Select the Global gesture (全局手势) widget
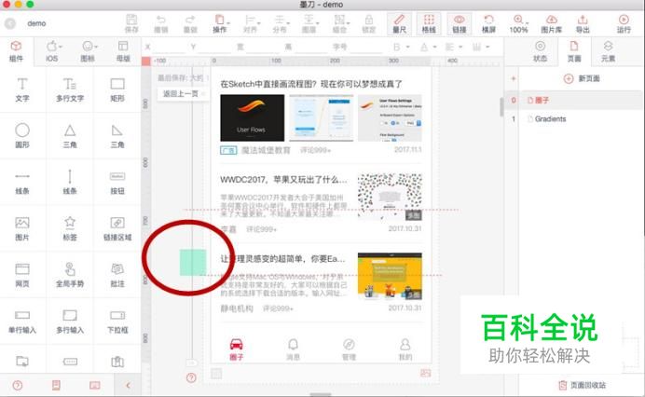This screenshot has height=397, width=645. (x=70, y=275)
